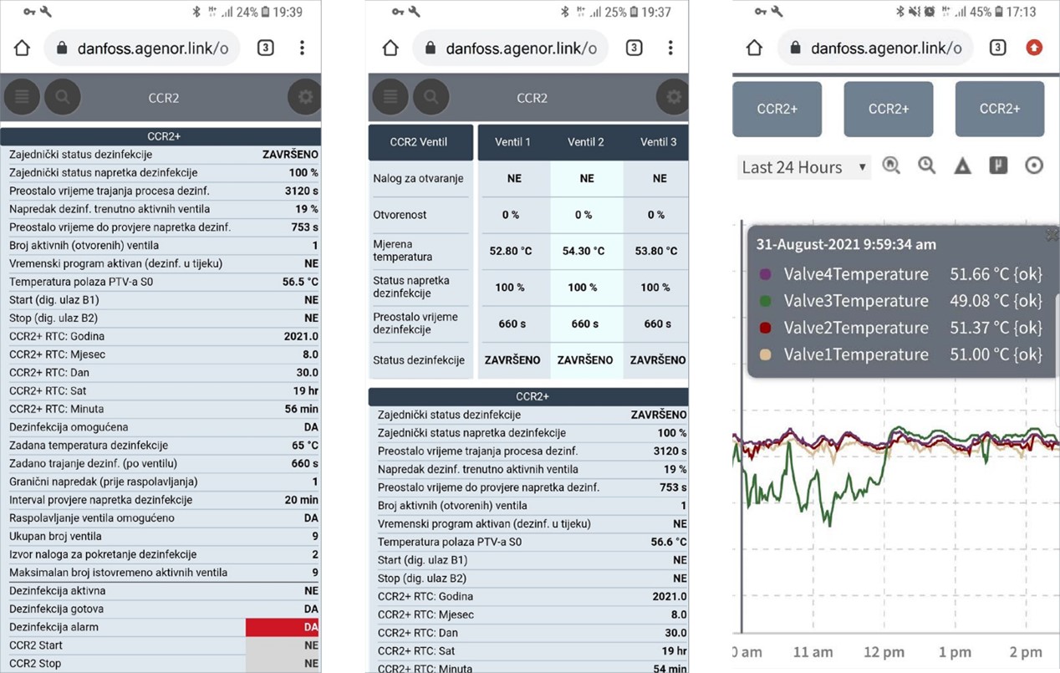
Task: Open Last 24 Hours time range dropdown
Action: pos(803,167)
